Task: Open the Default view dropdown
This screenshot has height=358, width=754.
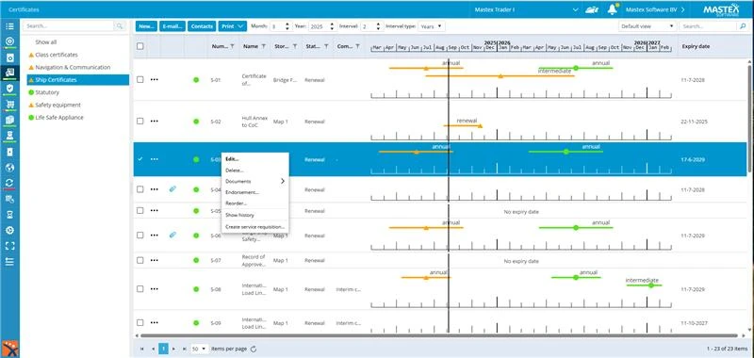Action: pyautogui.click(x=647, y=26)
